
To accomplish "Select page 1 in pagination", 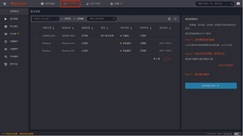I will tap(166, 59).
